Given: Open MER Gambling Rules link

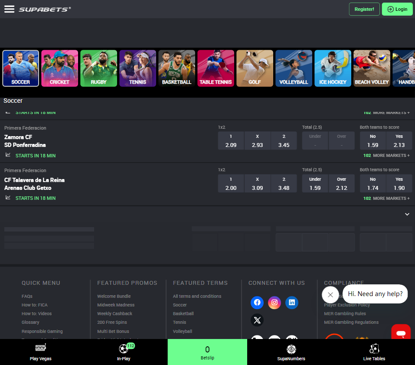Looking at the screenshot, I should tap(345, 314).
